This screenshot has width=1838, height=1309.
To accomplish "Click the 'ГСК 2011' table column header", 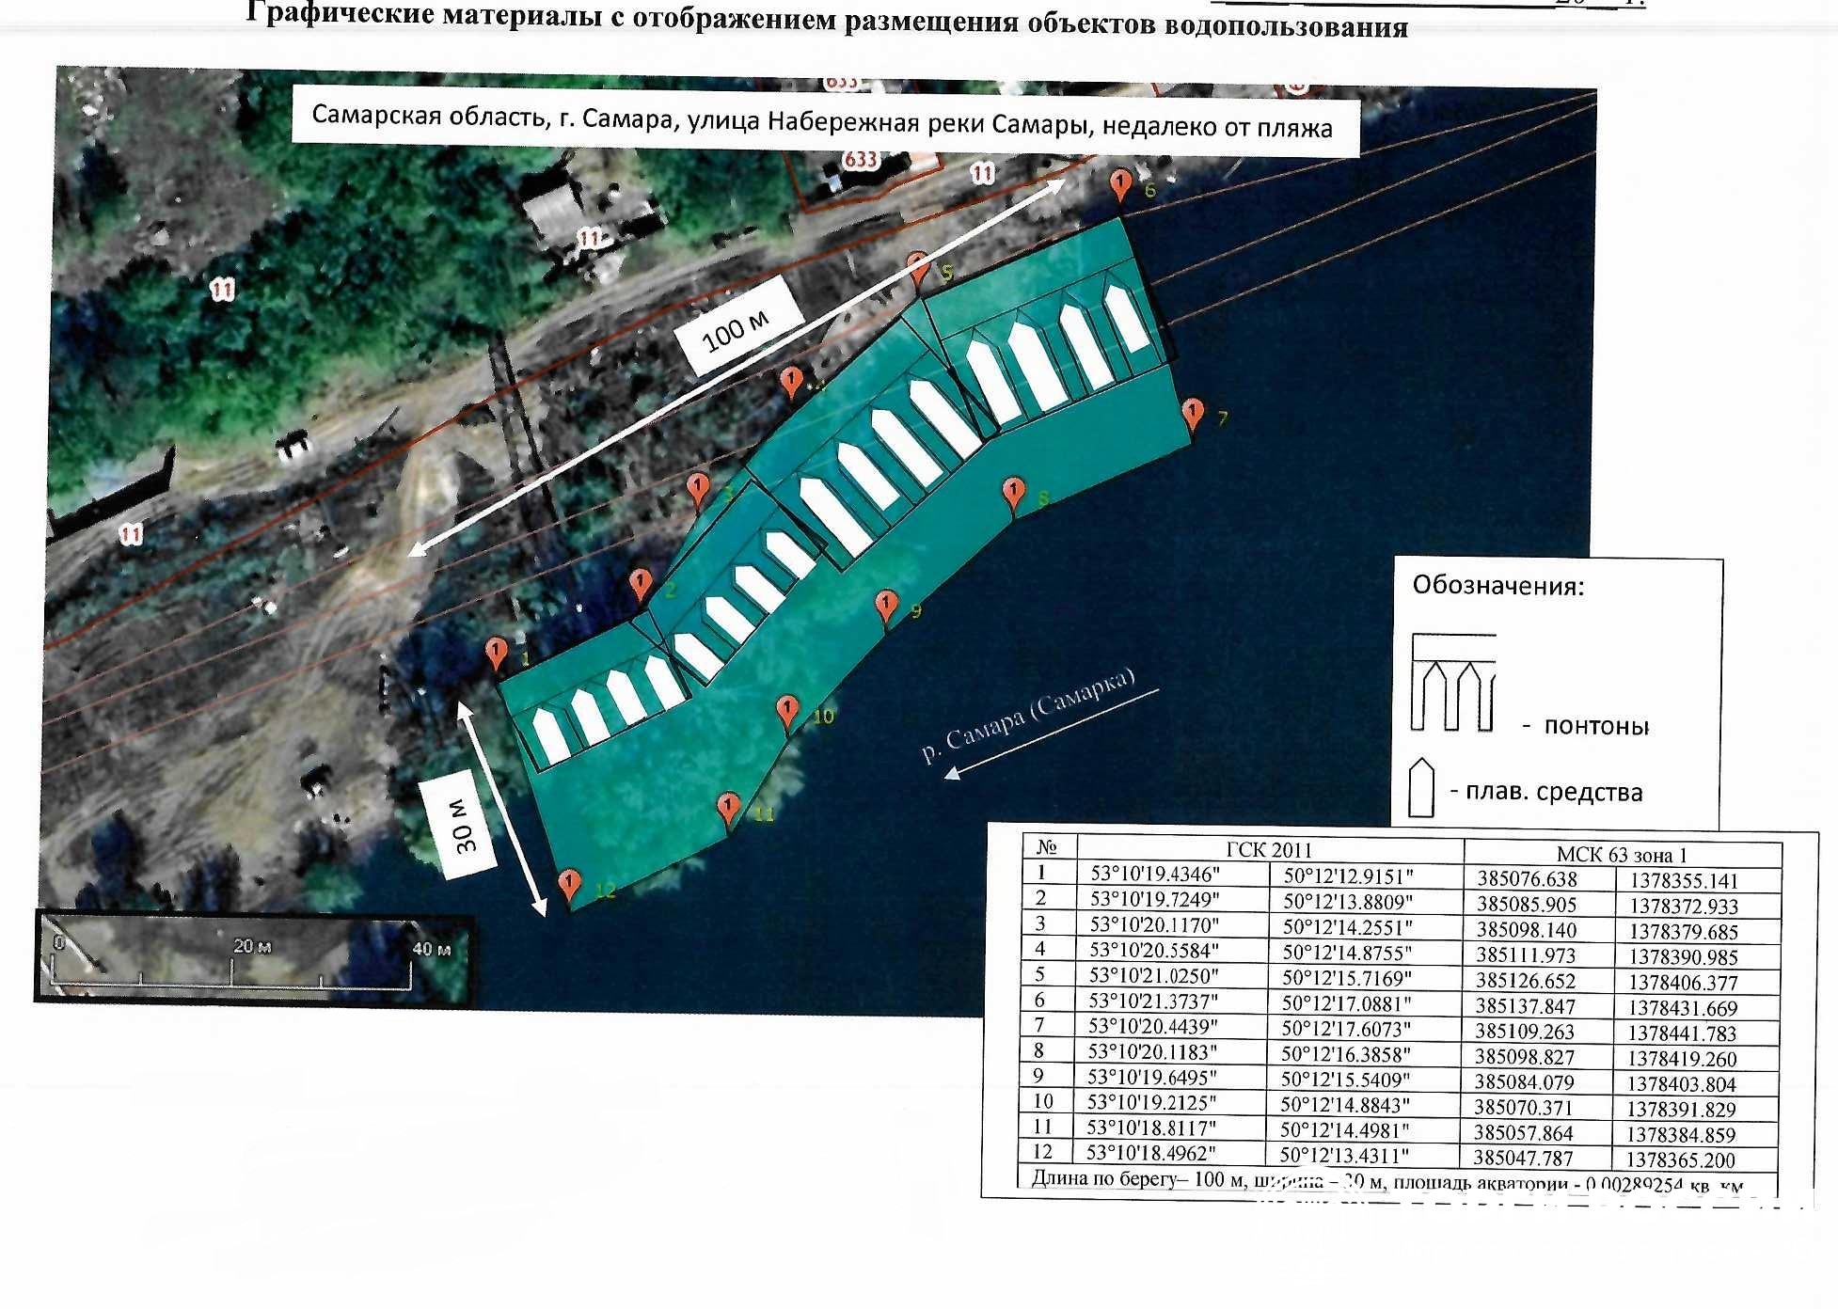I will pos(1269,849).
